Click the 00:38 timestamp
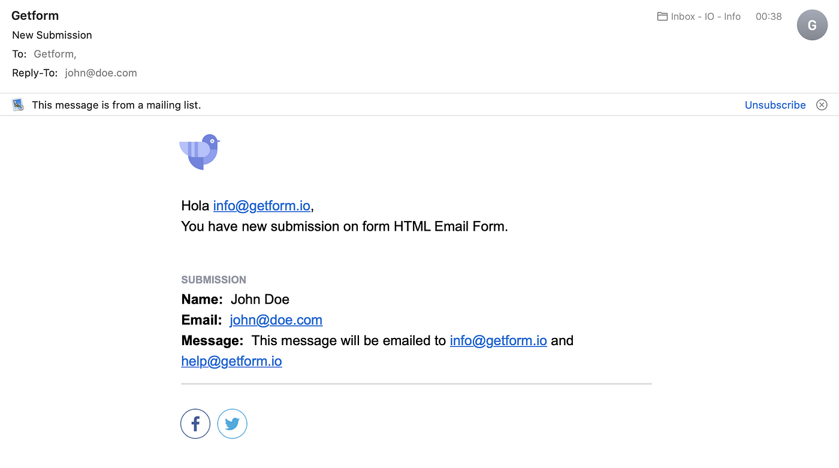839x468 pixels. [768, 17]
